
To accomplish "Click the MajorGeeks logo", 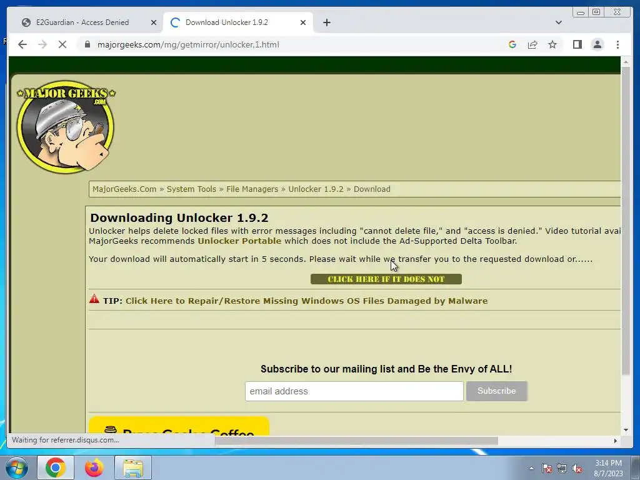I will pos(66,126).
